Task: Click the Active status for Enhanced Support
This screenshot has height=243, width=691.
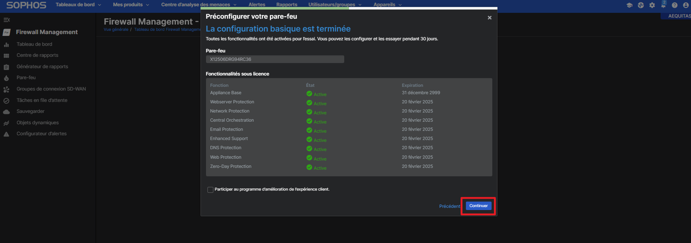Action: tap(320, 140)
